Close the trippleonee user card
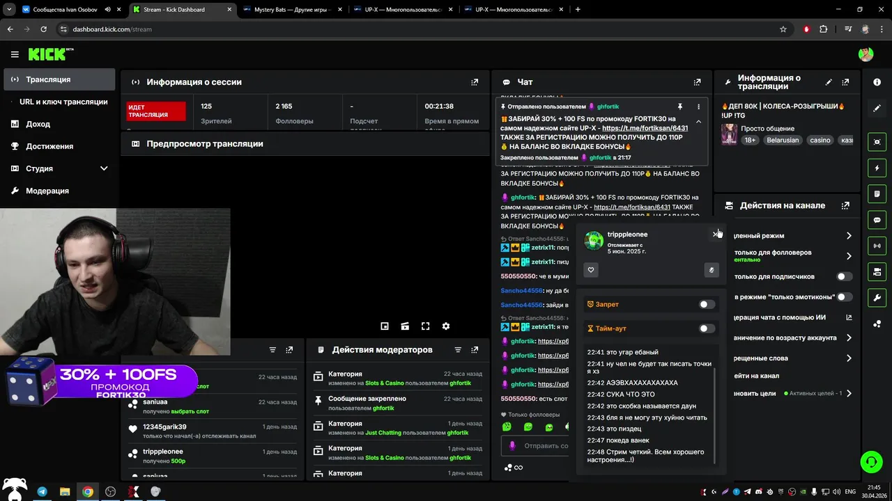The height and width of the screenshot is (501, 892). (x=715, y=234)
